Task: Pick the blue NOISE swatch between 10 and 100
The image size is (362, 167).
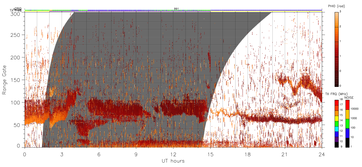Action: coord(347,133)
